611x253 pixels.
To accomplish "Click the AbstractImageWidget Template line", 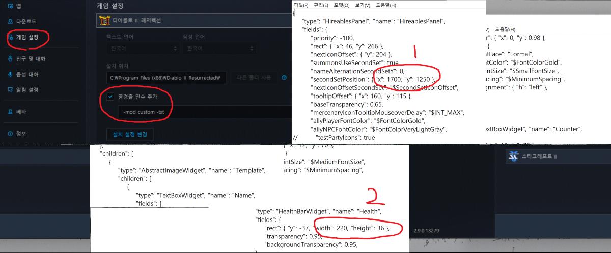I will pos(192,170).
